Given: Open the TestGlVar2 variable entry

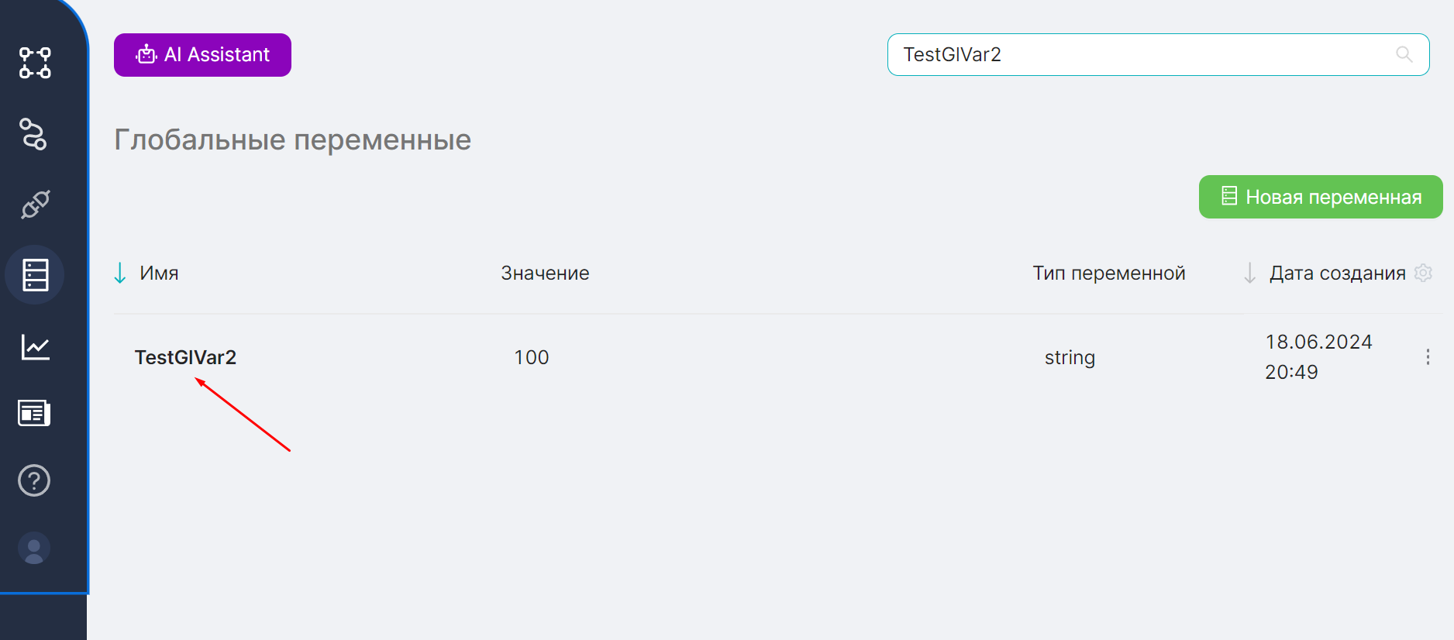Looking at the screenshot, I should coord(185,357).
